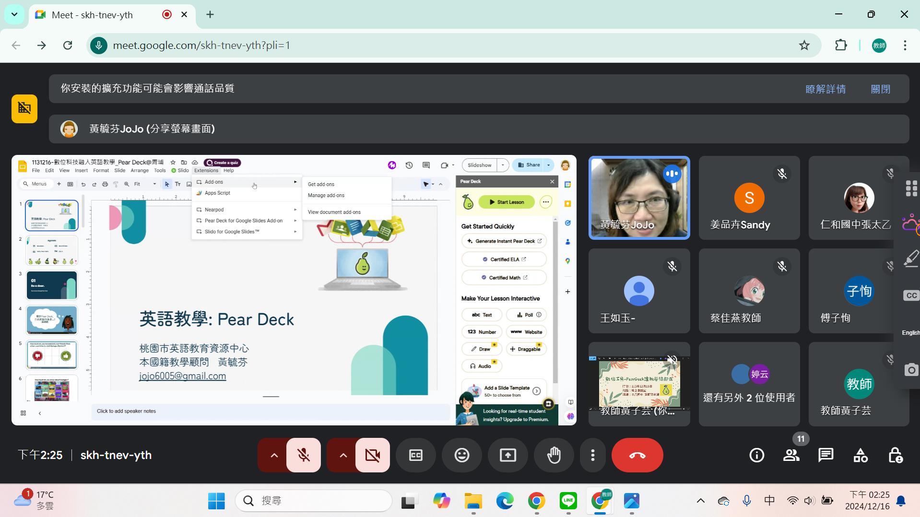Show the participants list

[x=791, y=455]
